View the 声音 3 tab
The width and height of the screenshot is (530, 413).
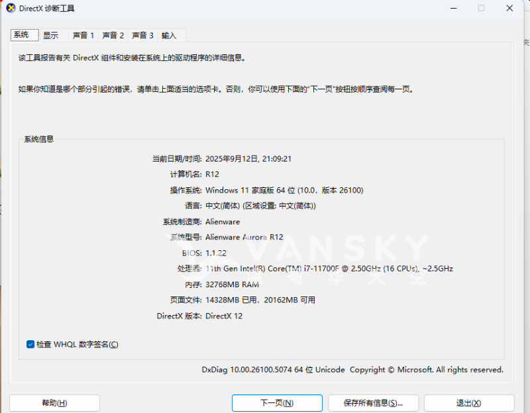point(142,35)
